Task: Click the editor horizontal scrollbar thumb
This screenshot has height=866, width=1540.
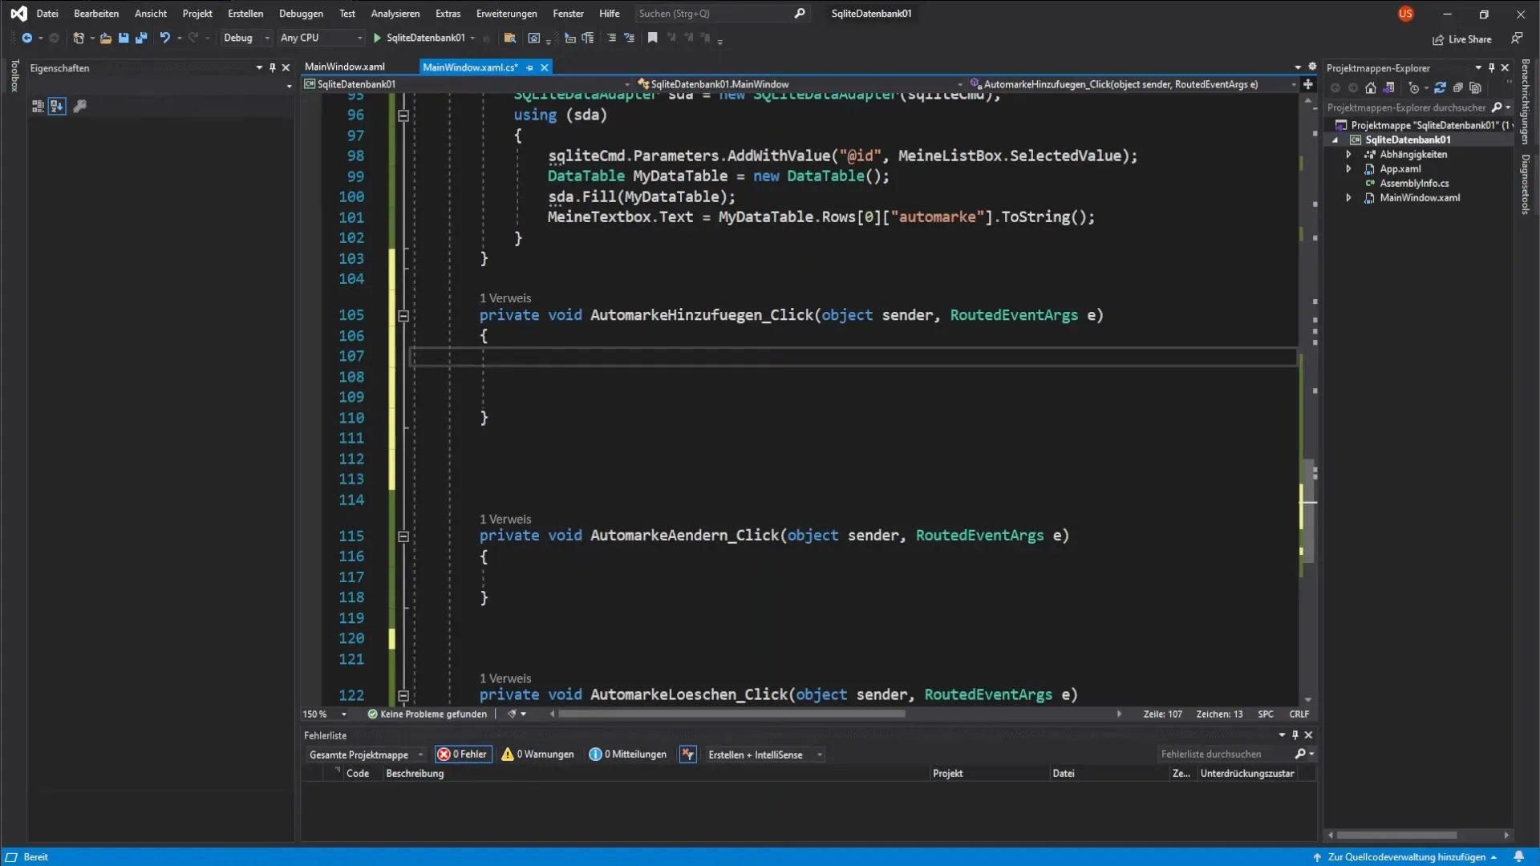Action: point(731,714)
